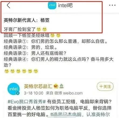Go back using the left arrow
This screenshot has width=119, height=118.
(x=9, y=5)
